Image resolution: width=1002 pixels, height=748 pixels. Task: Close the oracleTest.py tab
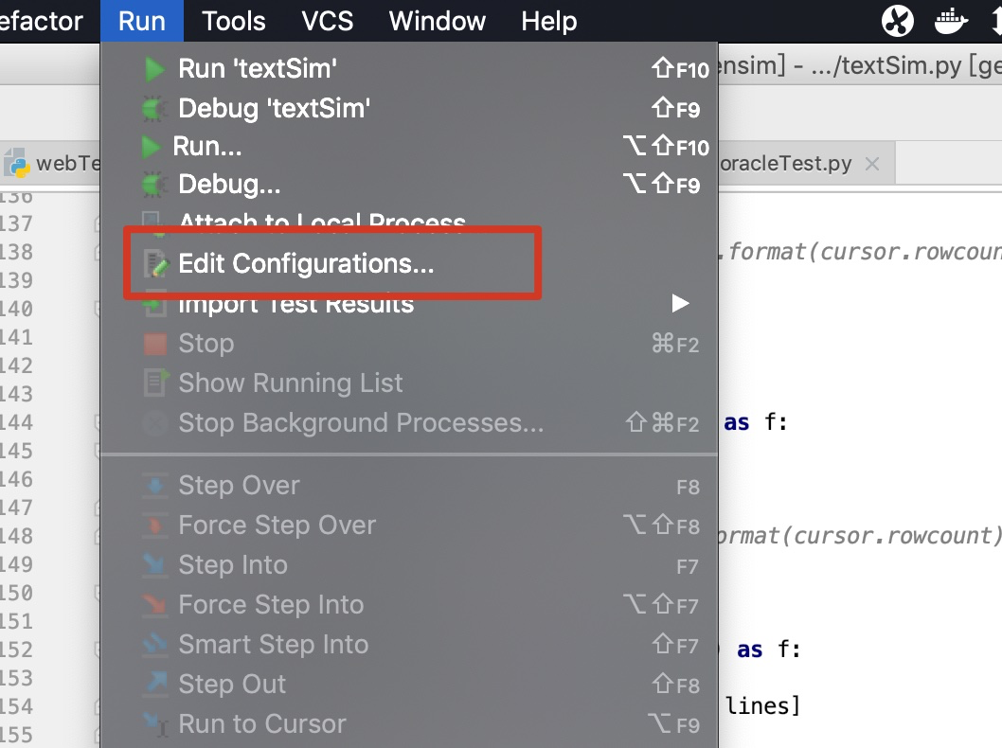click(x=871, y=162)
